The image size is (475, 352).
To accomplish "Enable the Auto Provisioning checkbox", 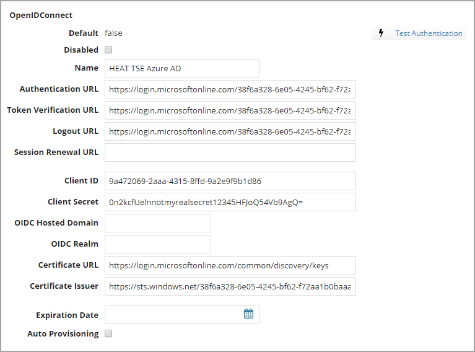I will [109, 334].
